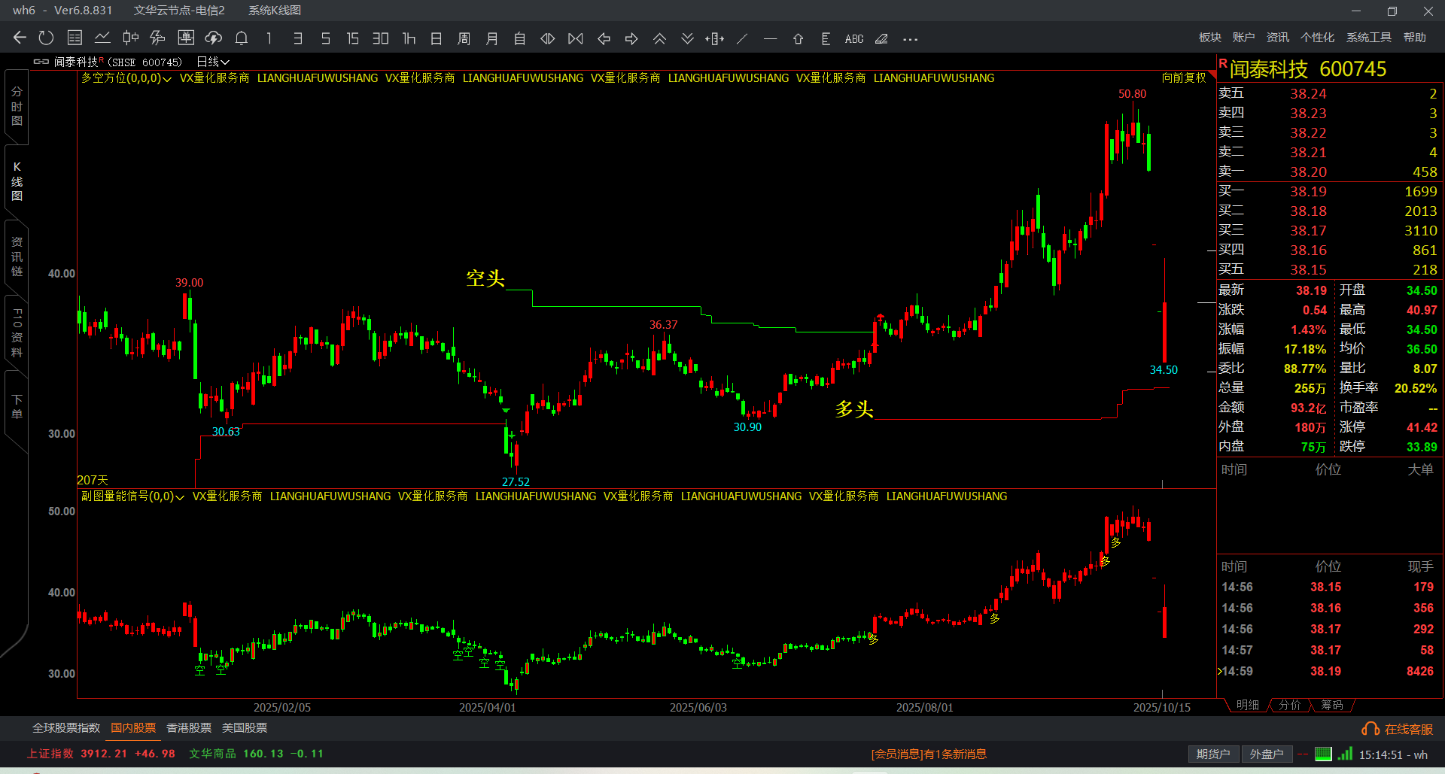Screen dimensions: 1445x774
Task: Select the horizontal line drawing tool
Action: click(770, 38)
